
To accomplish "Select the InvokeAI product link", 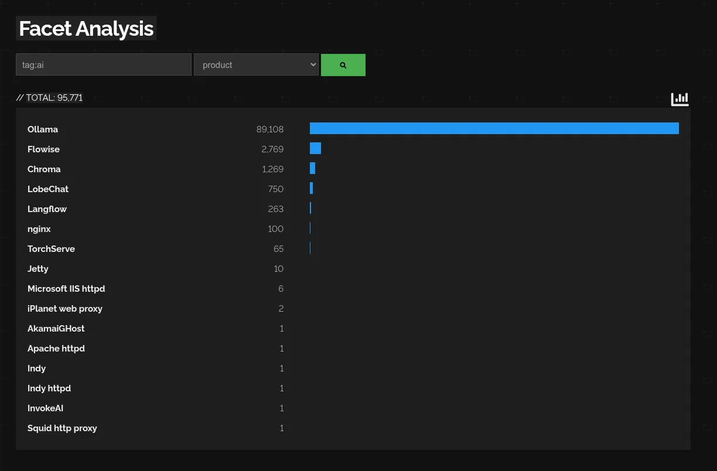I will pos(45,408).
